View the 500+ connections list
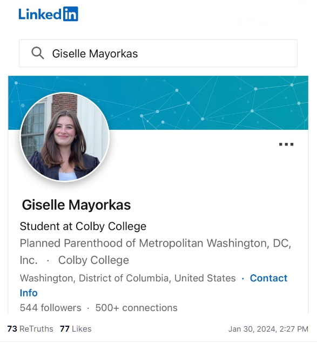 [136, 308]
